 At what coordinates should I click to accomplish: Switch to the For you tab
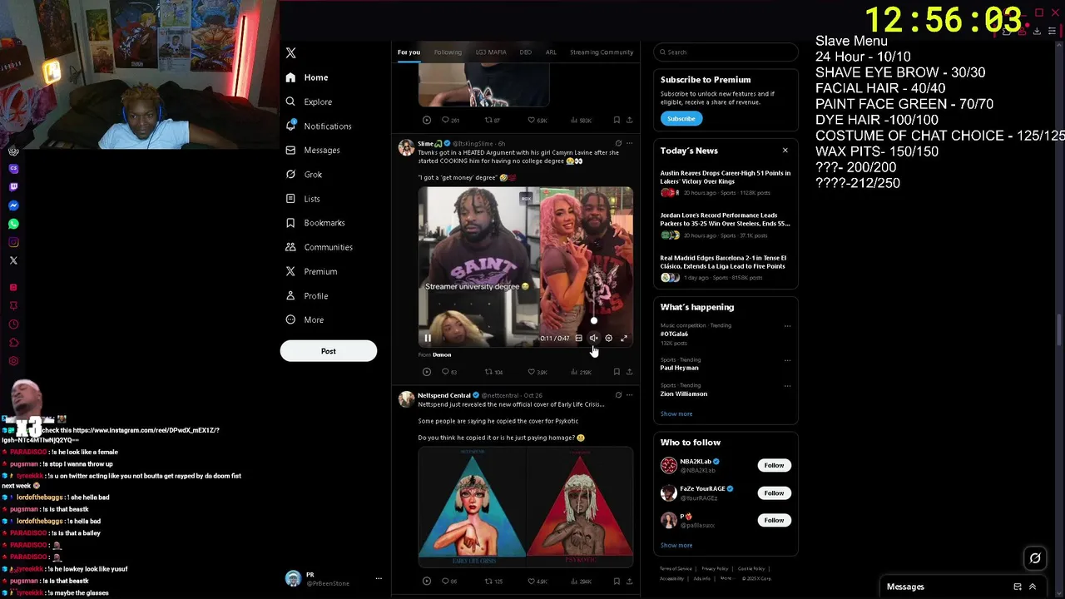(409, 52)
